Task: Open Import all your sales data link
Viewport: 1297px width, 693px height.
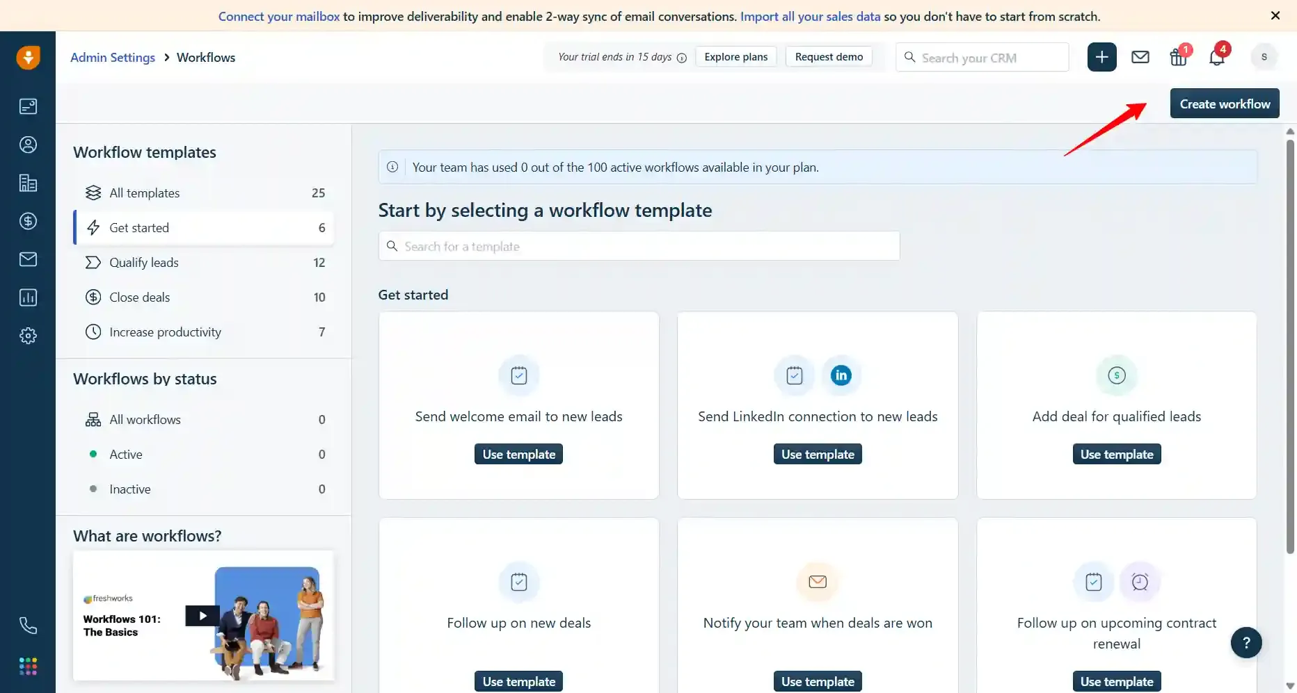Action: point(810,16)
